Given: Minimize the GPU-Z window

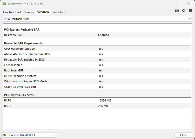Looking at the screenshot, I should pos(165,4).
